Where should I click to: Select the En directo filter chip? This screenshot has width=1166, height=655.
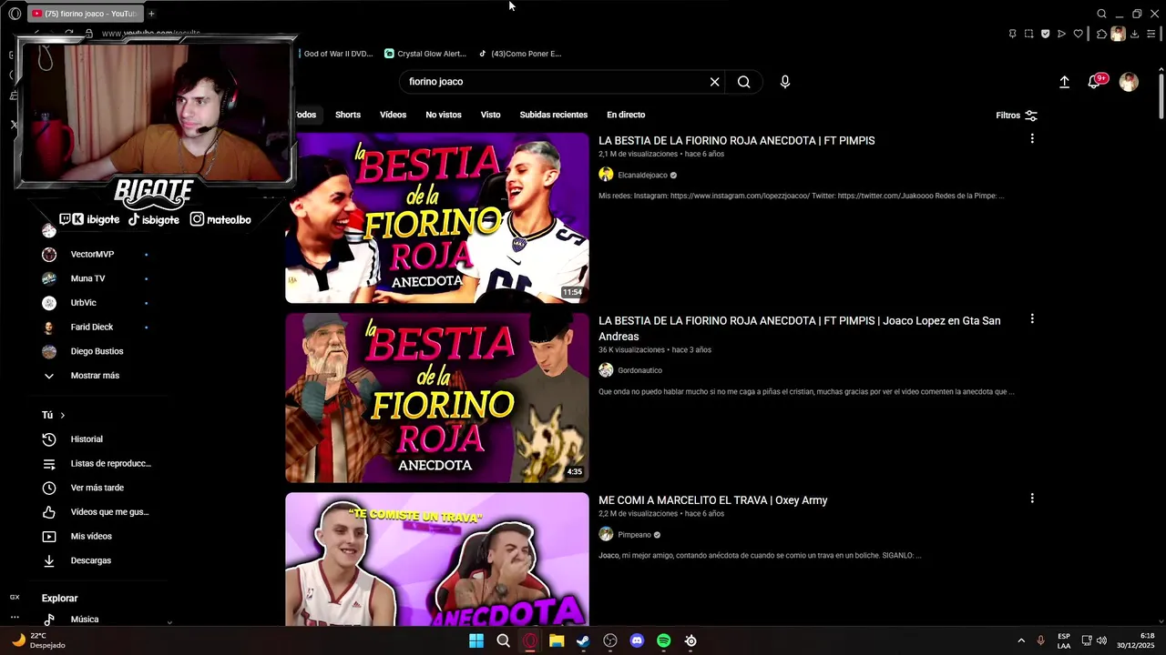(x=626, y=115)
